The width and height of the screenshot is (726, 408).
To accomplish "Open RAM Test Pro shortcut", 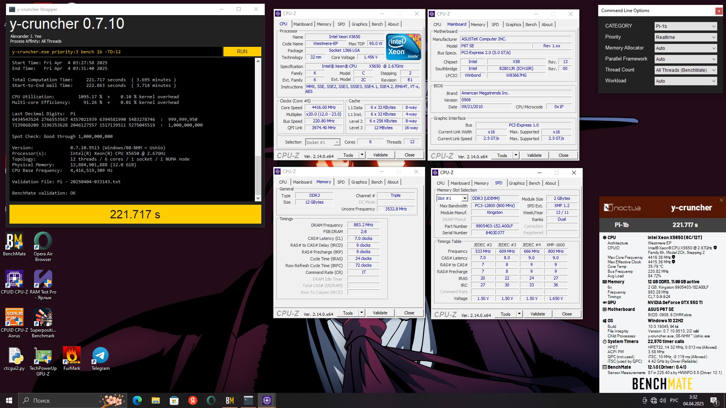I will pyautogui.click(x=43, y=285).
